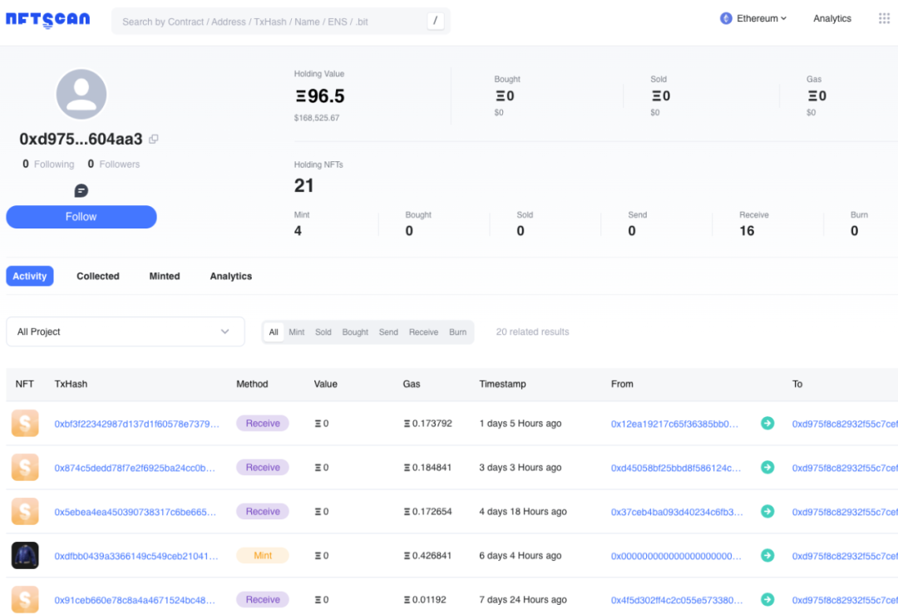Click the profile avatar image
Viewport: 898px width, 614px height.
[81, 94]
